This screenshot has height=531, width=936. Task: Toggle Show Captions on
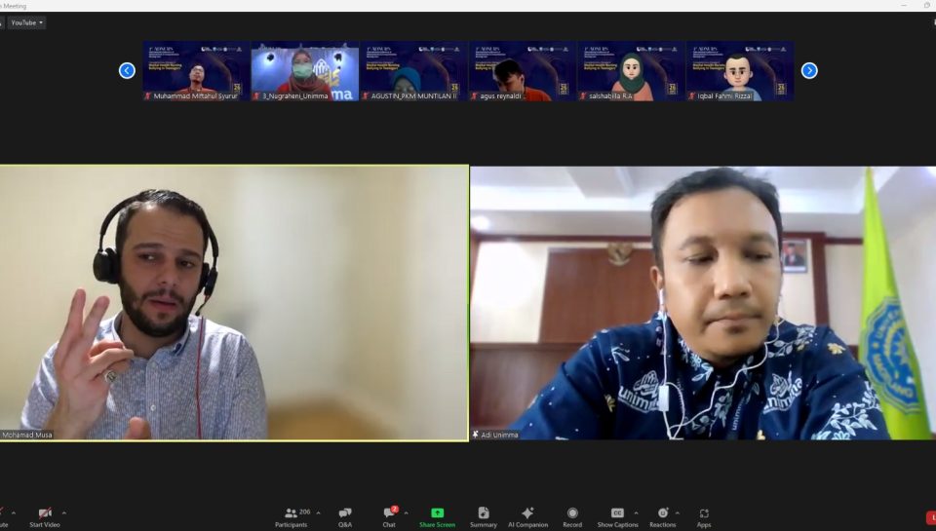[x=617, y=516]
